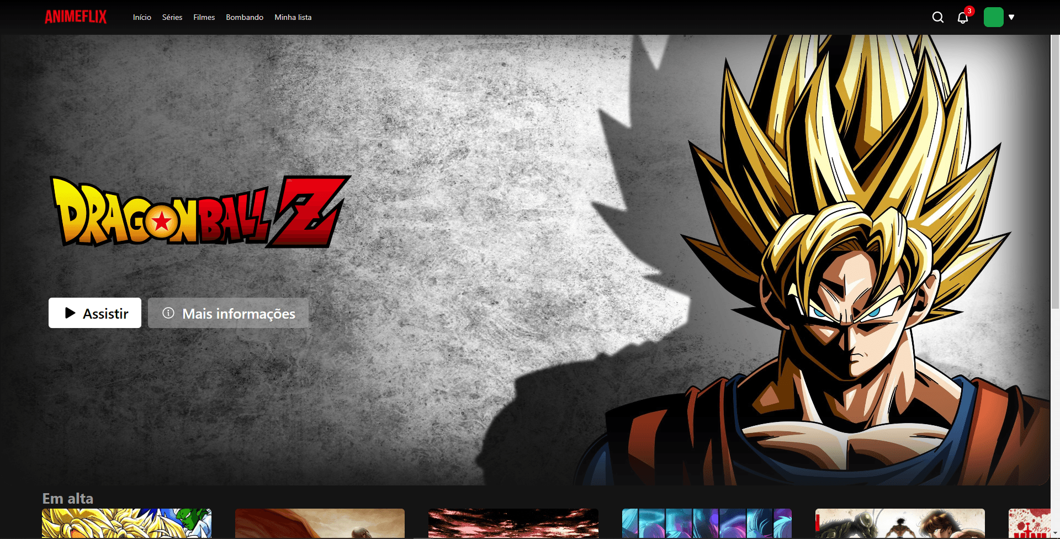Click the Assistir play button
The image size is (1060, 539).
[x=95, y=313]
